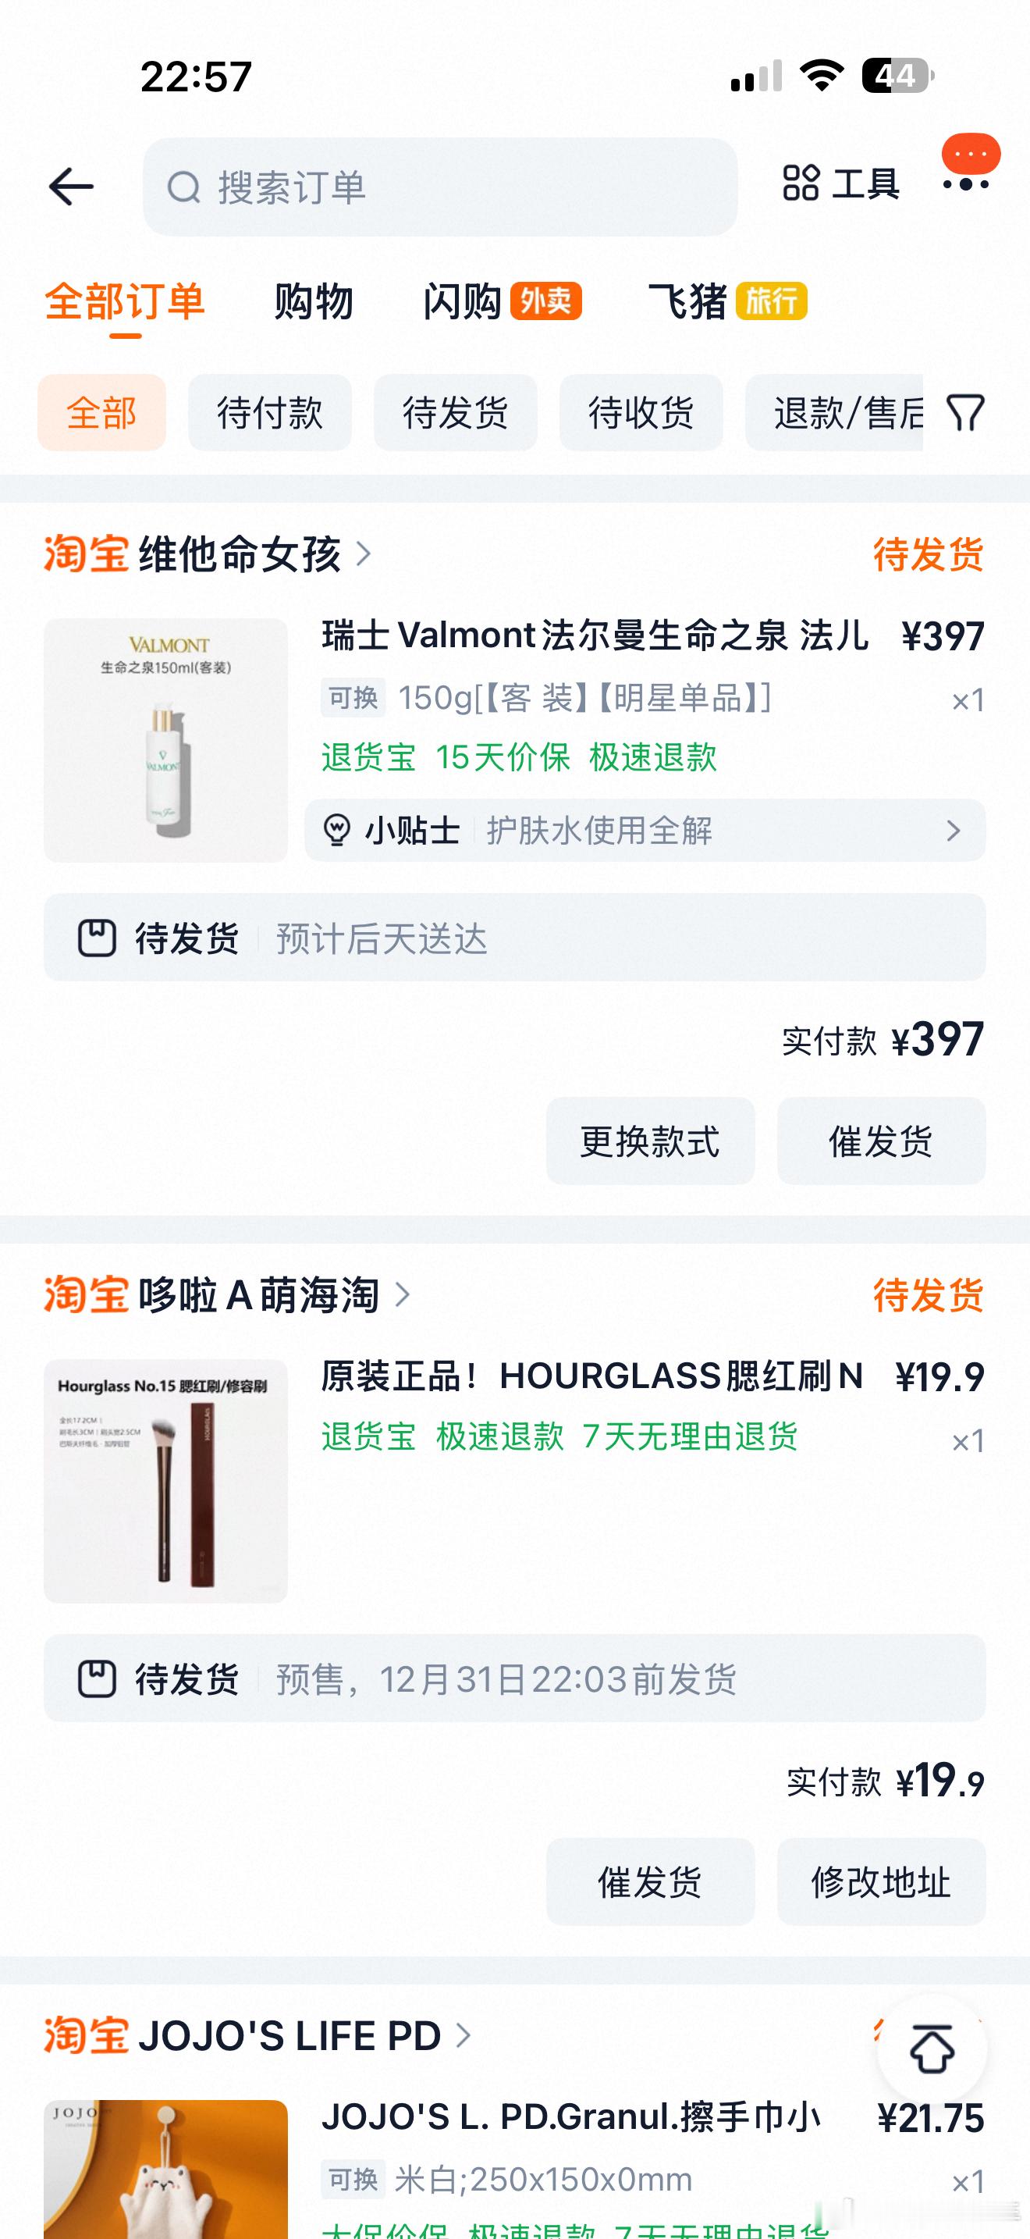
Task: Switch to the 购物 tab
Action: click(x=314, y=301)
